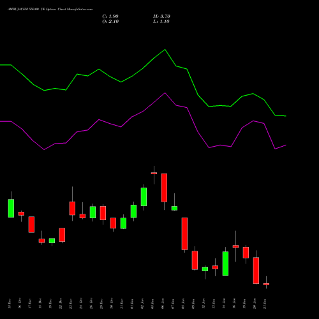Click the '01 Jan' date axis label

point(132,304)
